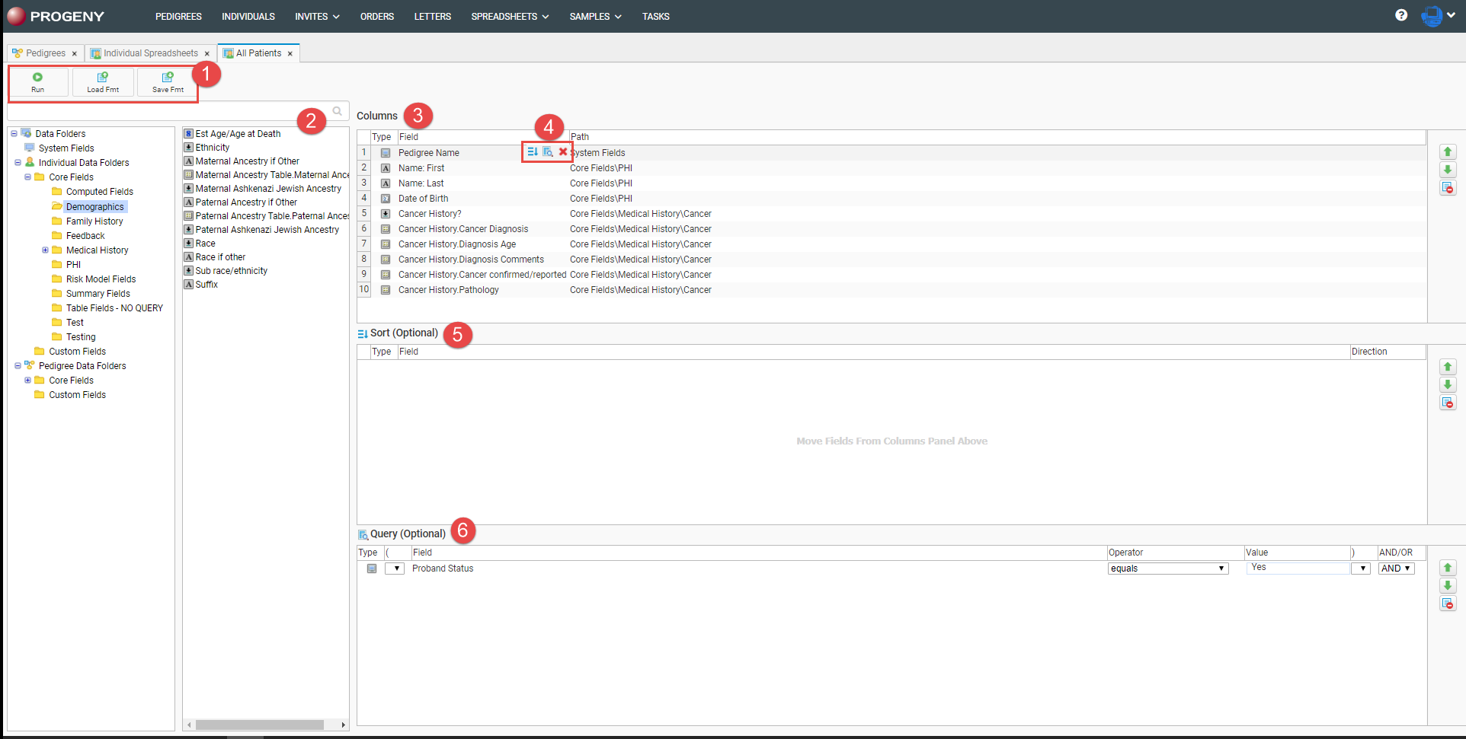This screenshot has width=1466, height=739.
Task: Expand the Medical History folder
Action: (44, 250)
